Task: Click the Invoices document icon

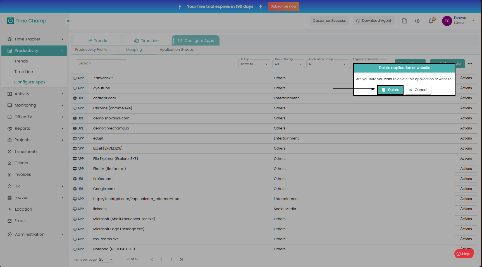Action: pyautogui.click(x=9, y=175)
